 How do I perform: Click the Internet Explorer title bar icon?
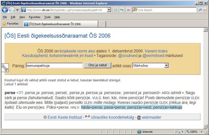(x=3, y=3)
